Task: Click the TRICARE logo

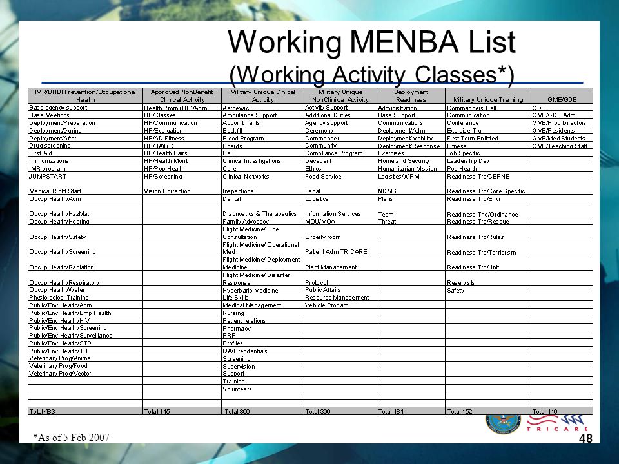Action: [x=557, y=423]
